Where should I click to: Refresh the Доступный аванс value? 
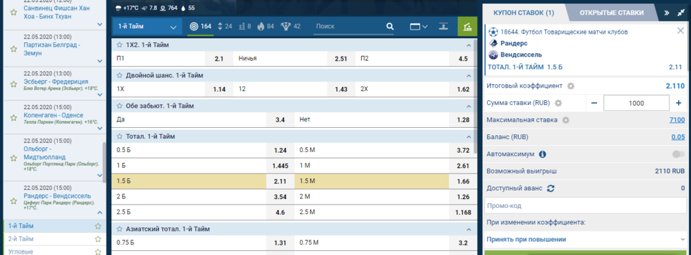click(551, 188)
